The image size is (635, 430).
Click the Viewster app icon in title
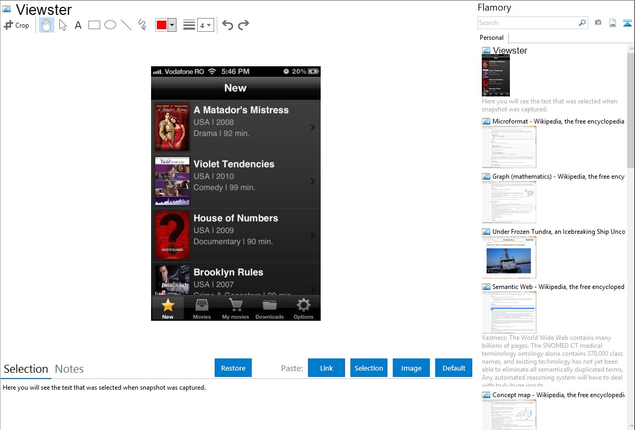pos(6,9)
